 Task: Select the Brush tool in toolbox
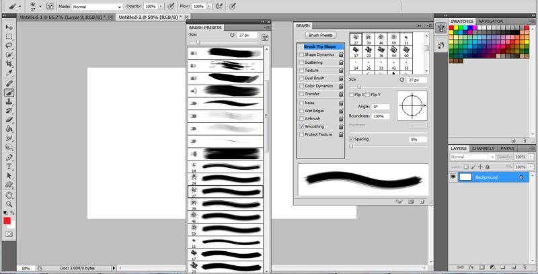[x=9, y=93]
